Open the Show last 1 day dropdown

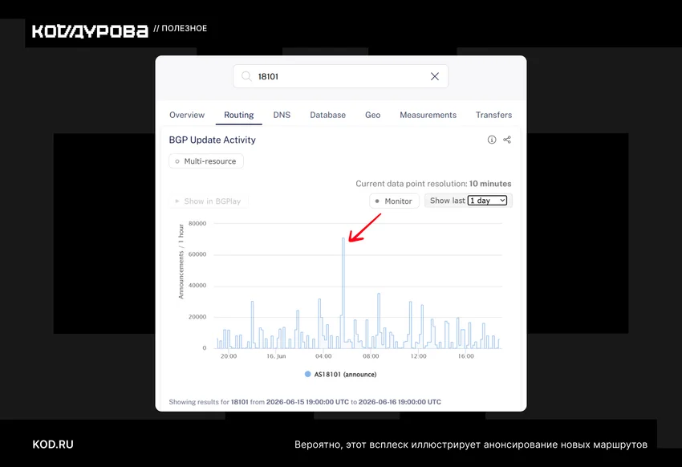click(x=487, y=201)
